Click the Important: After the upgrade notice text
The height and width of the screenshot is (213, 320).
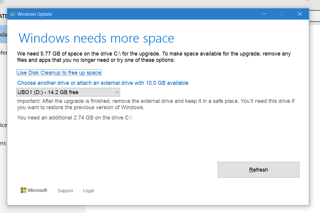(x=156, y=104)
